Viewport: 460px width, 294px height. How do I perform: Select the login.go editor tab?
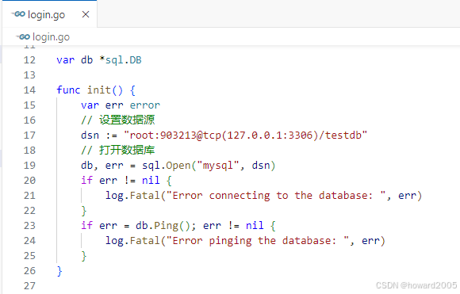(50, 14)
